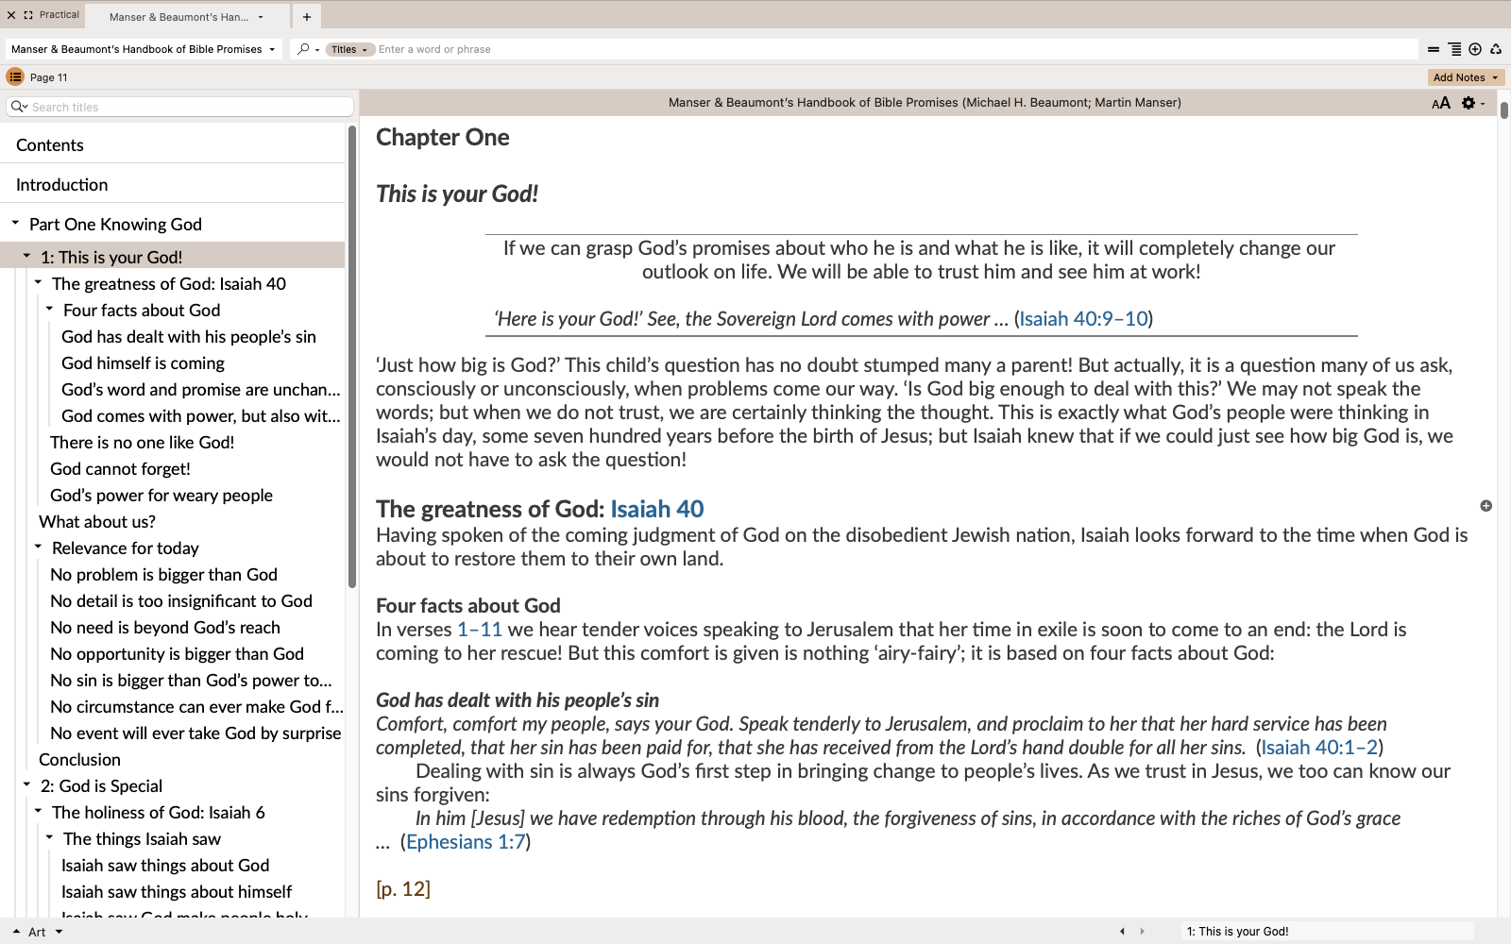Click the circled plus icon in toolbar
Screen dimensions: 1511x944
1475,49
